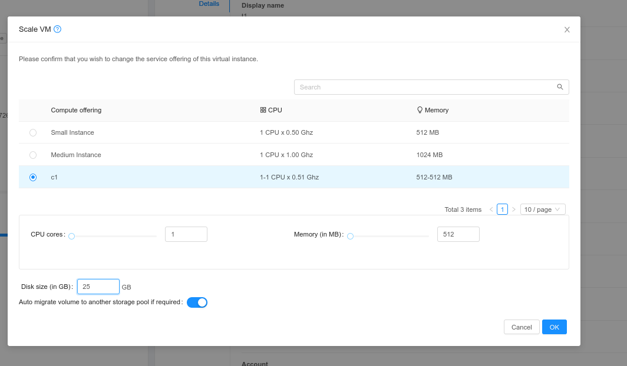Open the 10 / page dropdown
The height and width of the screenshot is (366, 627).
[x=543, y=209]
